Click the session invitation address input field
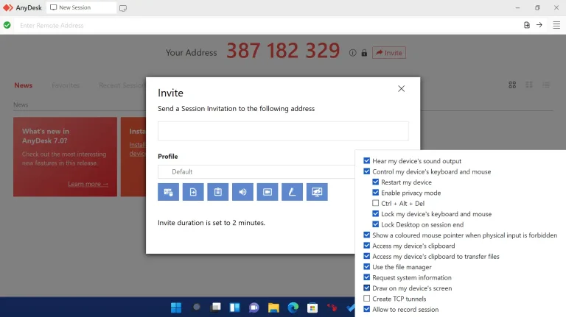 (283, 131)
